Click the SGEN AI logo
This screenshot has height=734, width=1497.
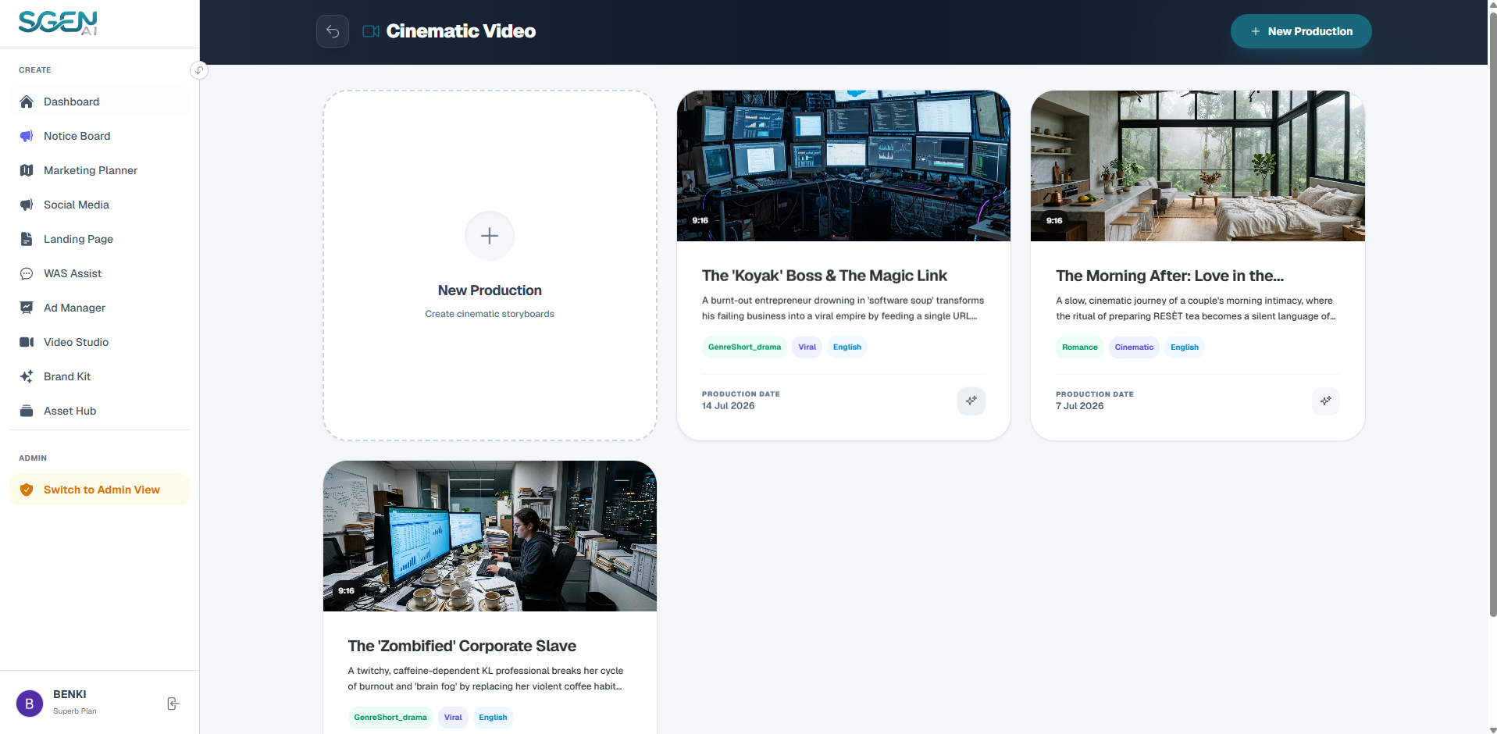point(58,23)
